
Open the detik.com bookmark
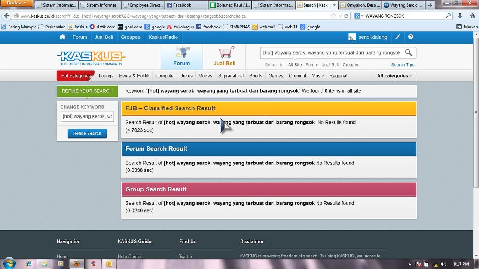click(103, 27)
